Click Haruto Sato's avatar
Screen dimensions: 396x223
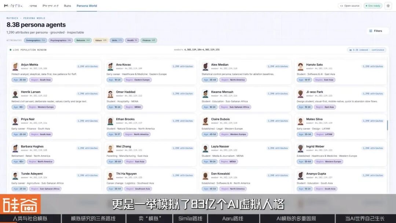[x=301, y=67]
